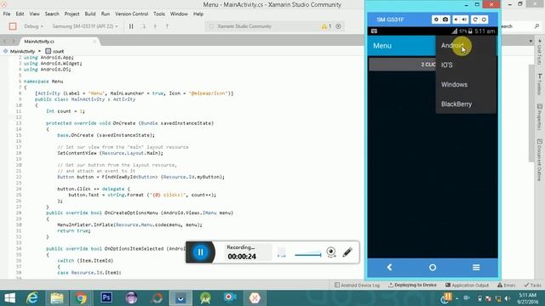Open the Debug configuration dropdown
Viewport: 545px width, 306px height.
click(33, 26)
